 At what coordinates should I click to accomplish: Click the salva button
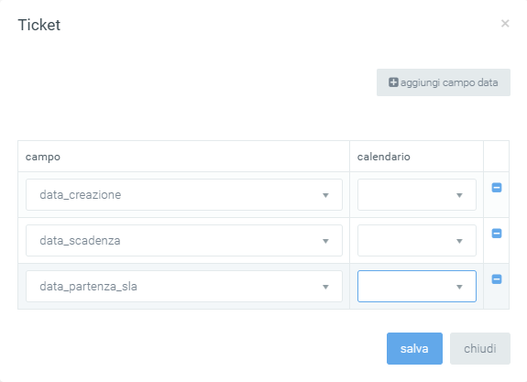(x=414, y=348)
